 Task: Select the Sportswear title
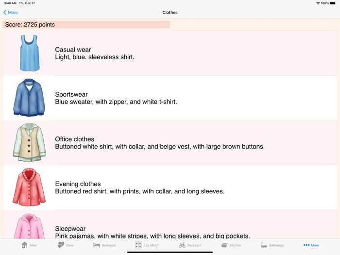coord(71,94)
